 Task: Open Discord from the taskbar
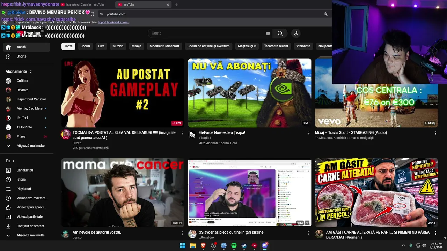coord(265,245)
